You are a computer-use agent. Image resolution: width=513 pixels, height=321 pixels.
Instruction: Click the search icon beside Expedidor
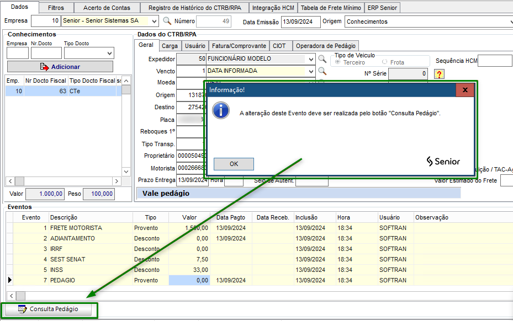322,59
